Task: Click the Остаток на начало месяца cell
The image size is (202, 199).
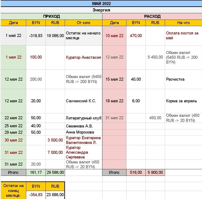Action: point(83,35)
